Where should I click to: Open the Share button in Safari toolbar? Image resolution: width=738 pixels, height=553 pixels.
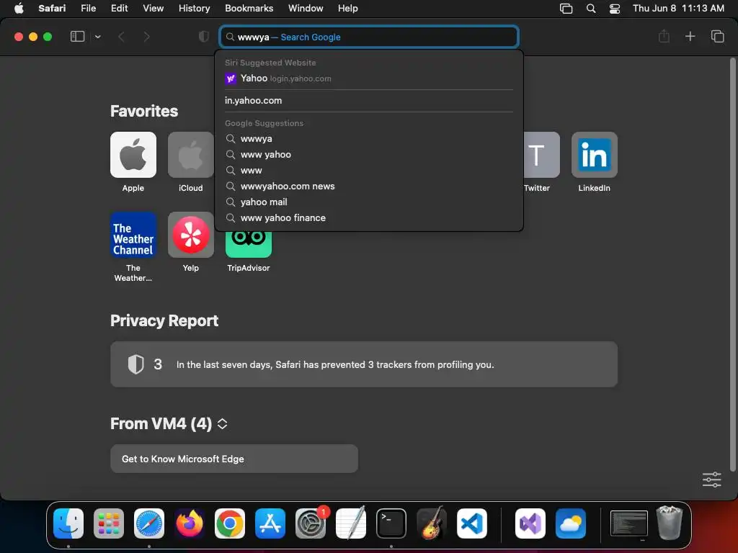[664, 36]
